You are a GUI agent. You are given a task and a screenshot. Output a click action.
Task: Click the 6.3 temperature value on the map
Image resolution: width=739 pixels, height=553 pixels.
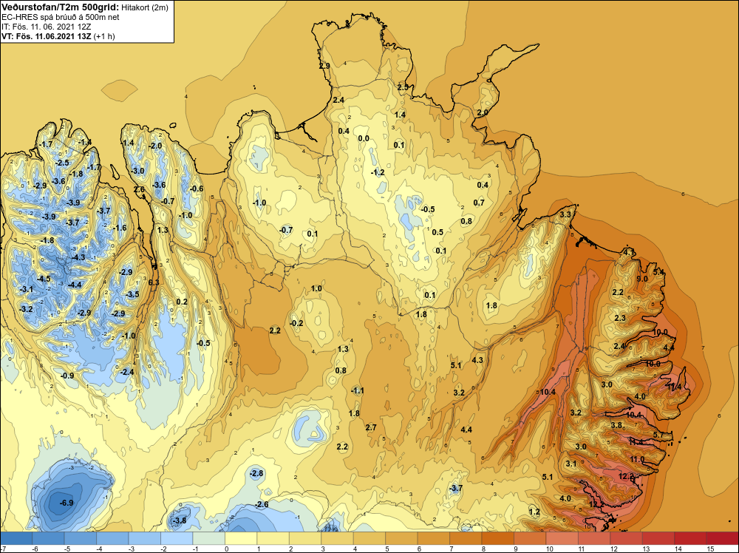pyautogui.click(x=154, y=283)
